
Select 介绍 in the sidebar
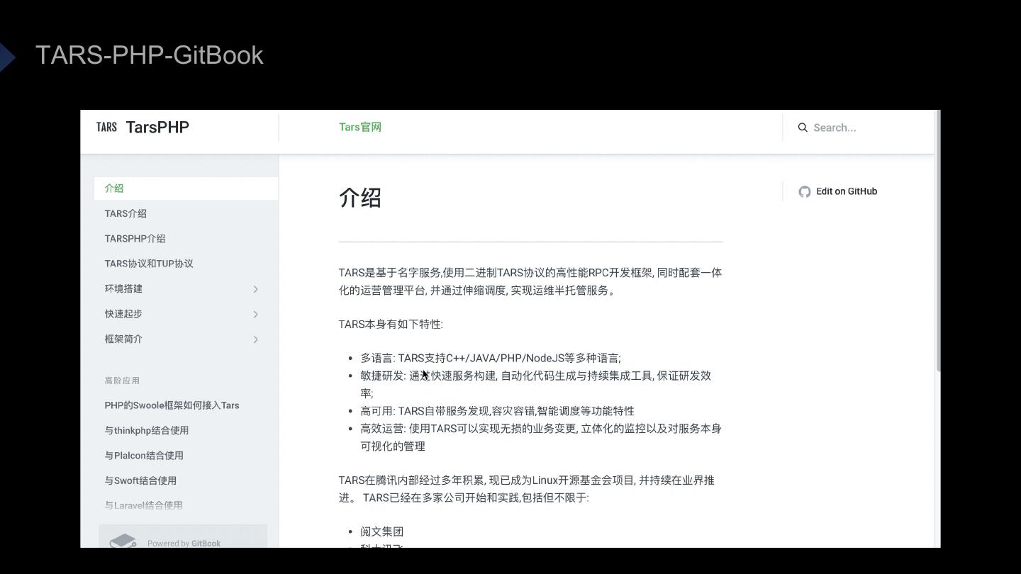pyautogui.click(x=186, y=188)
